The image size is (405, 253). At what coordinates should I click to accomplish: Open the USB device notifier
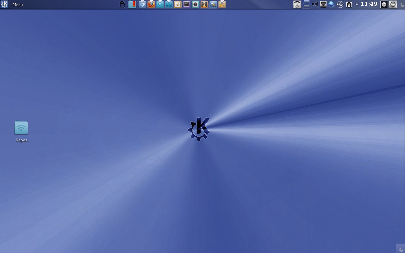pyautogui.click(x=340, y=4)
